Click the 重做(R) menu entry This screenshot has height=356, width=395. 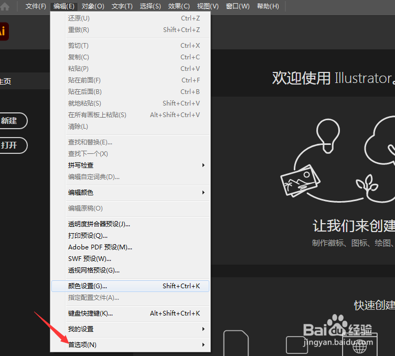(130, 30)
